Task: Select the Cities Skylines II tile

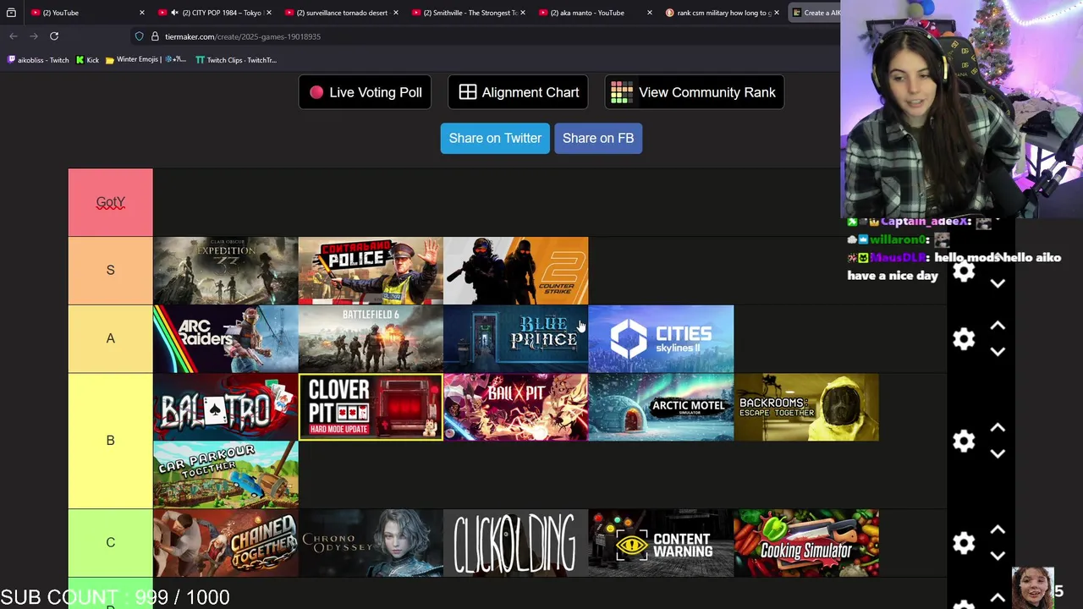Action: pyautogui.click(x=661, y=339)
